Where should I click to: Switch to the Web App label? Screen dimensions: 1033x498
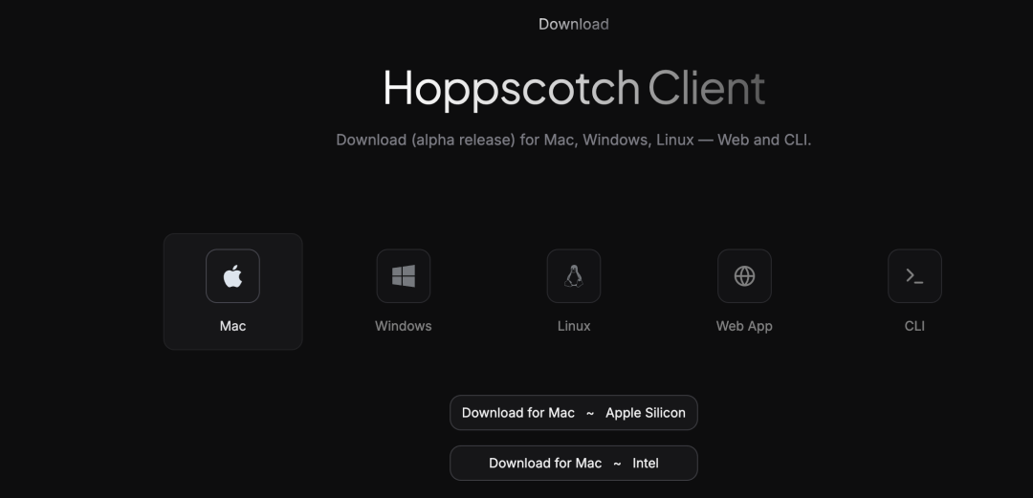[744, 326]
